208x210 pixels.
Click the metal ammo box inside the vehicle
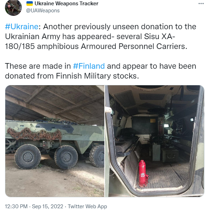click(170, 155)
